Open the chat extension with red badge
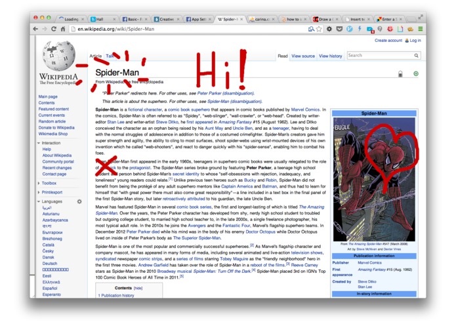Viewport: 456px width, 324px height. 370,29
